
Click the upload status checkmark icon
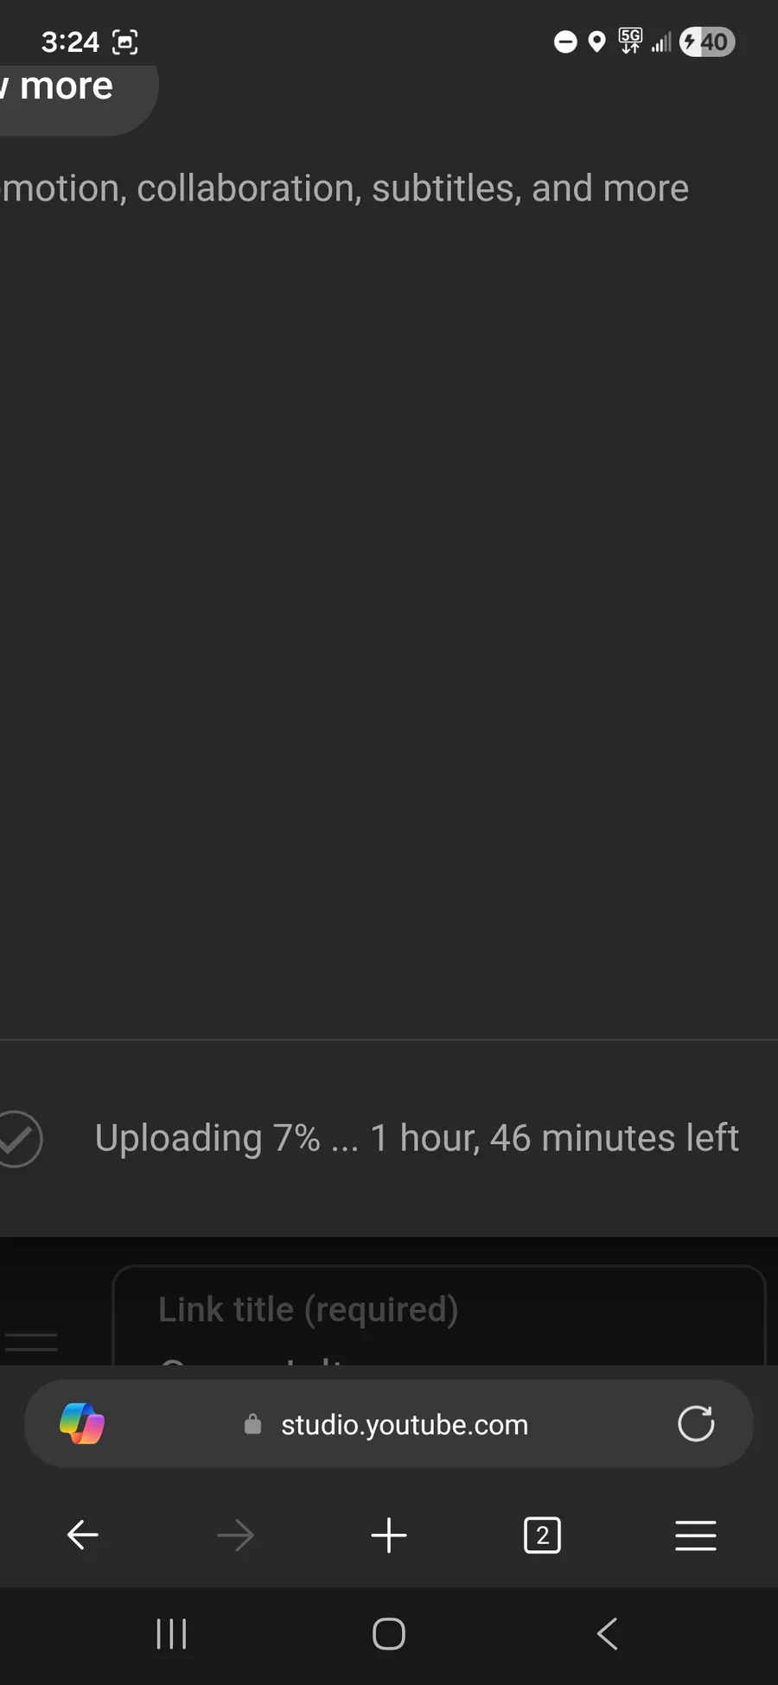(x=17, y=1139)
